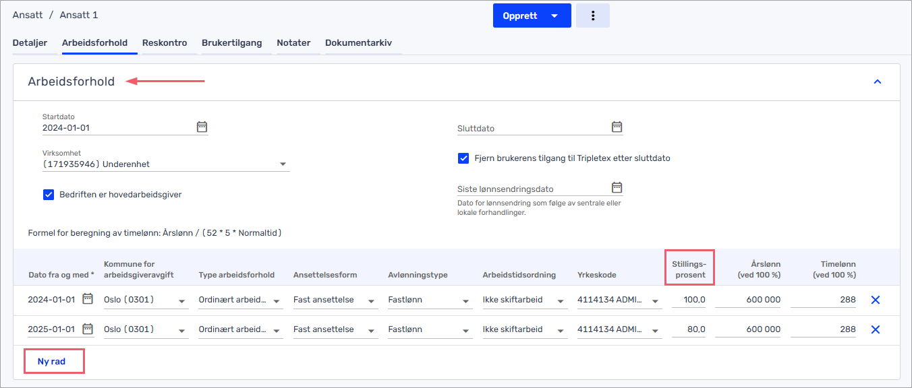Viewport: 912px width, 388px height.
Task: Click the Stillingsprosent column header
Action: click(689, 269)
